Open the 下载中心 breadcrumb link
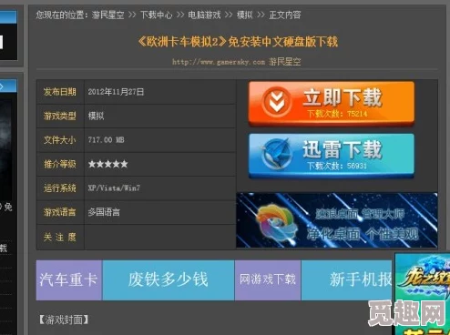This screenshot has width=450, height=335. coord(156,15)
